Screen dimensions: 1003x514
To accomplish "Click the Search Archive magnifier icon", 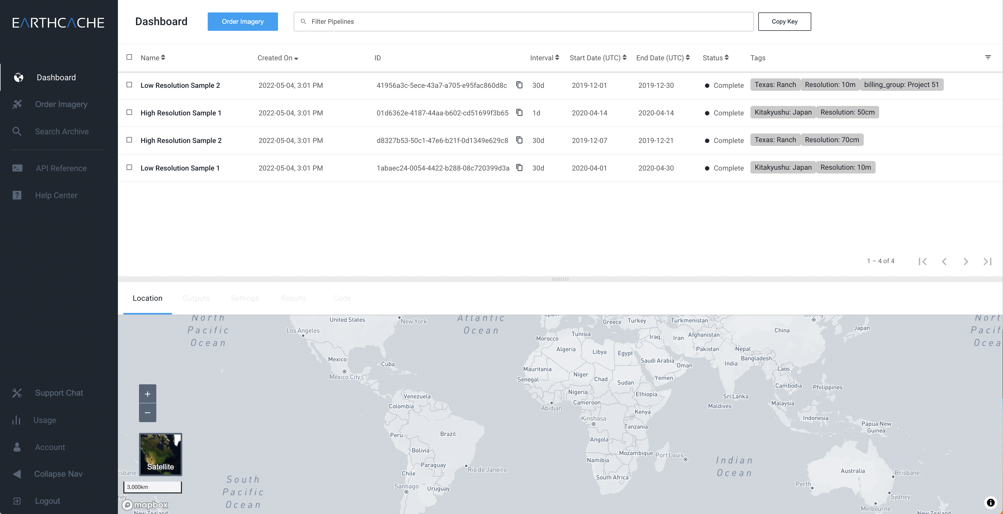I will (x=17, y=132).
